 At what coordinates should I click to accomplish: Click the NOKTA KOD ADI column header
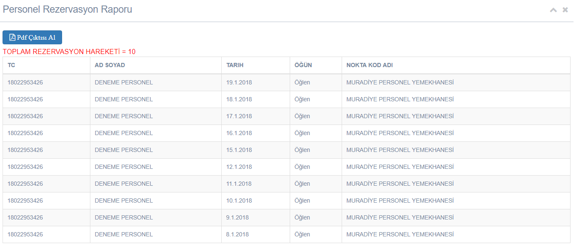tap(370, 65)
